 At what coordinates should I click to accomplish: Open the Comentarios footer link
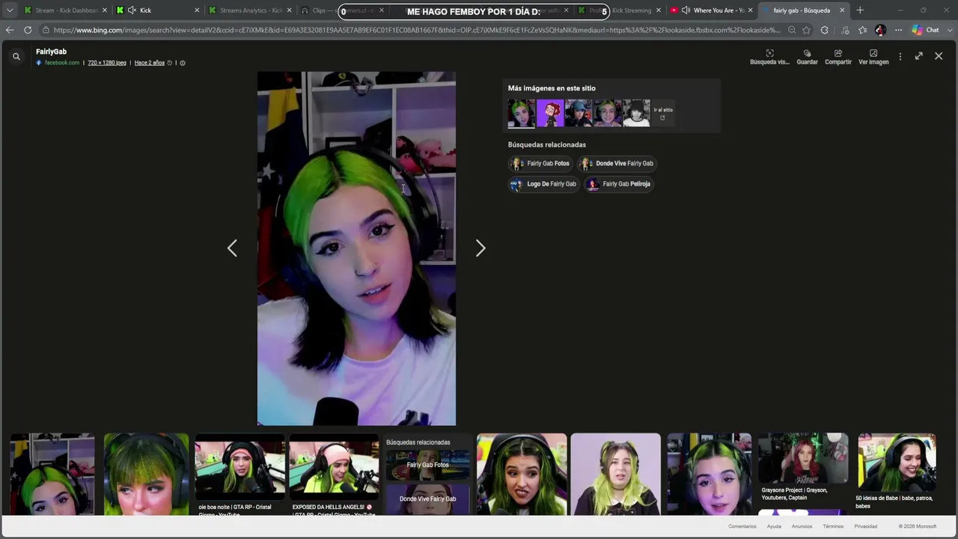(742, 526)
